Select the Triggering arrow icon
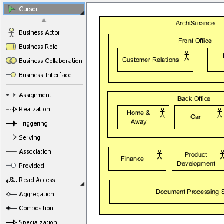 coord(11,123)
